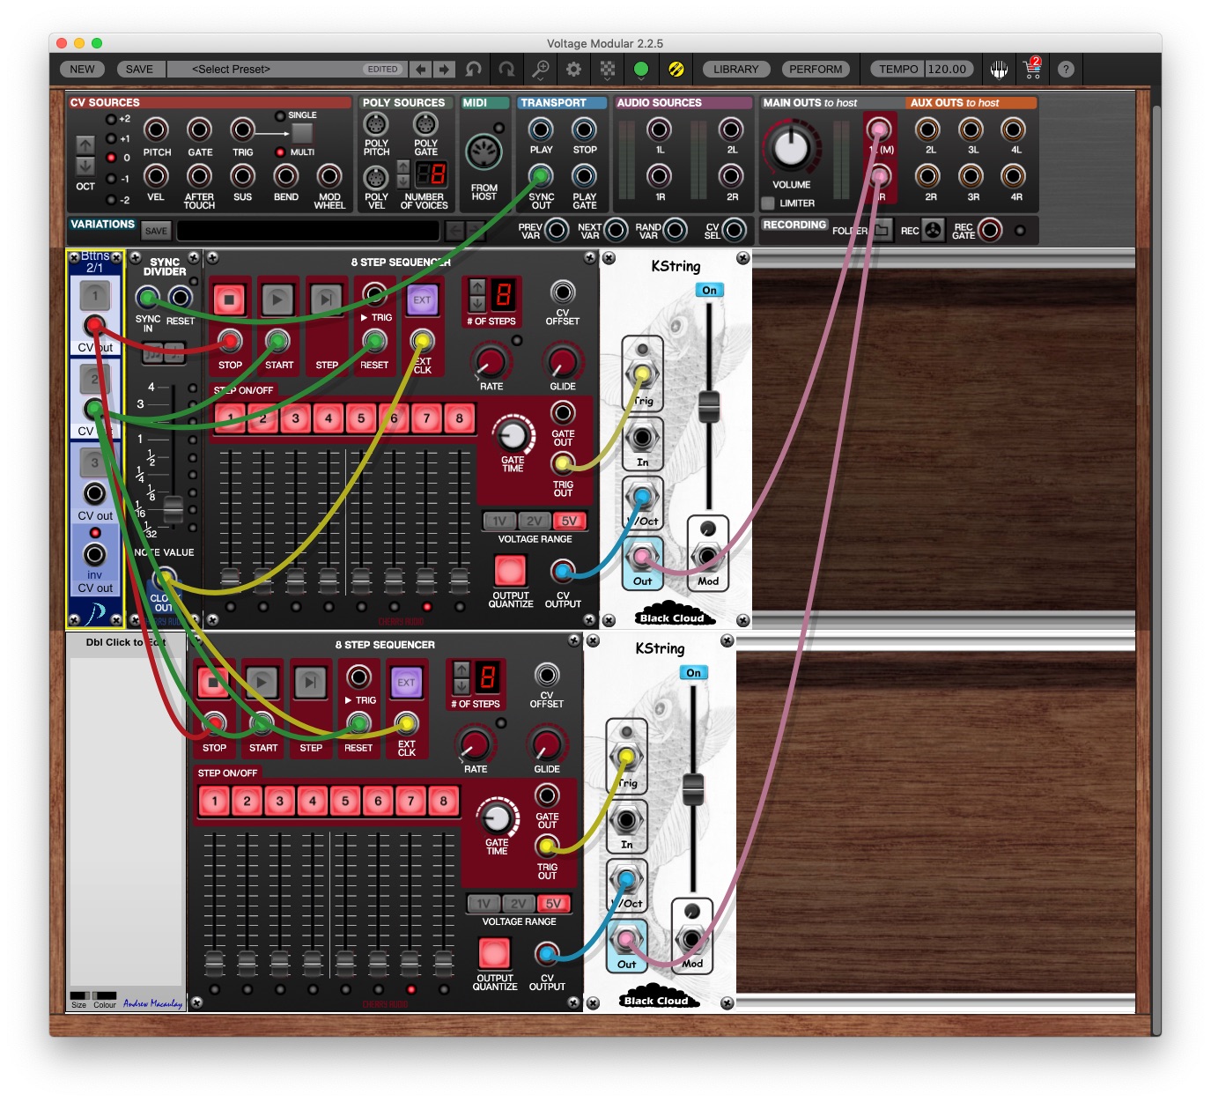Click SAVE in the top toolbar
Image resolution: width=1211 pixels, height=1102 pixels.
tap(139, 69)
